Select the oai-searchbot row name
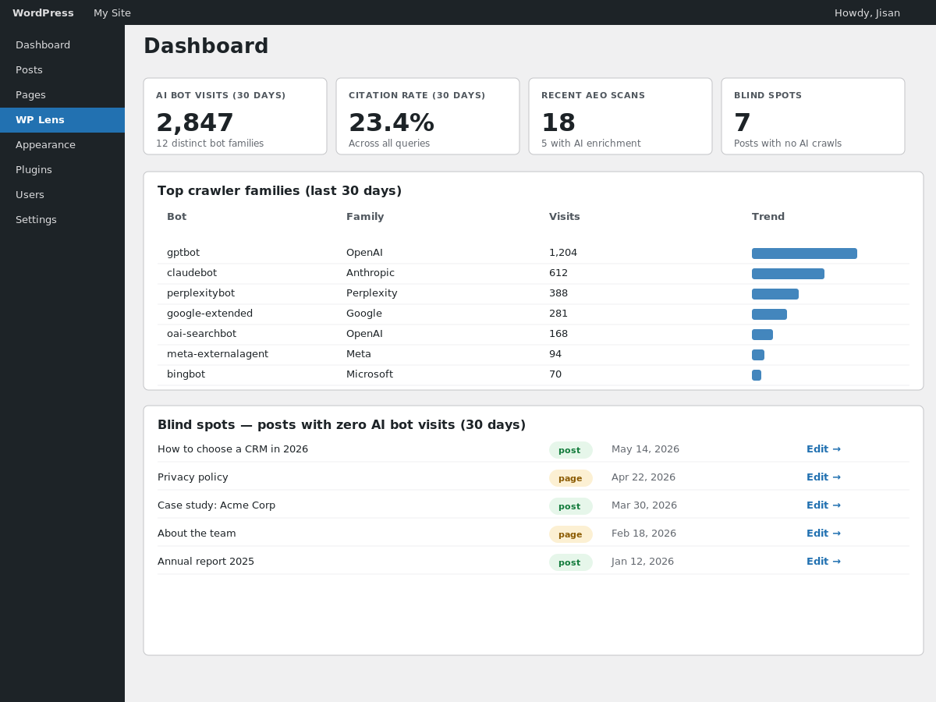Screen dimensions: 936x702 (x=201, y=334)
